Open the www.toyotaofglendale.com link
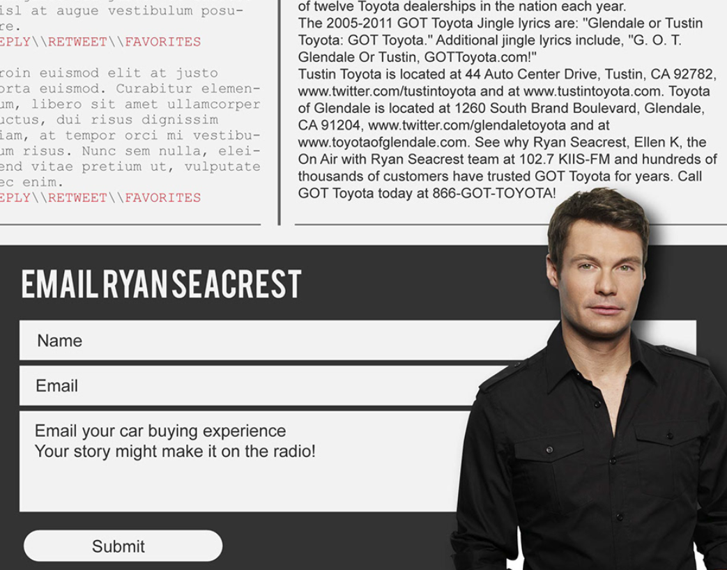This screenshot has width=727, height=570. click(x=382, y=142)
